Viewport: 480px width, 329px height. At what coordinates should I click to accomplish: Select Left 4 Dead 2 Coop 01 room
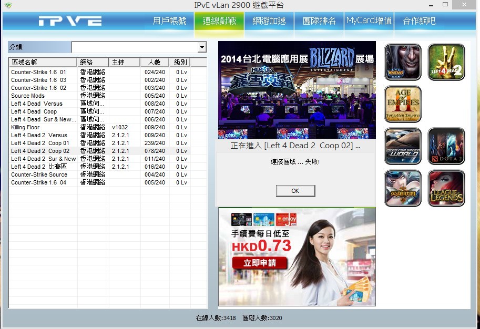99,143
